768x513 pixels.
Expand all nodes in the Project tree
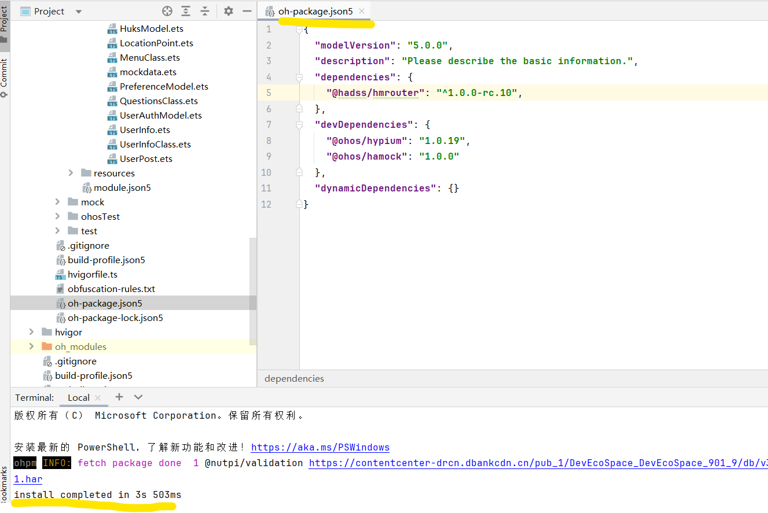pyautogui.click(x=186, y=10)
